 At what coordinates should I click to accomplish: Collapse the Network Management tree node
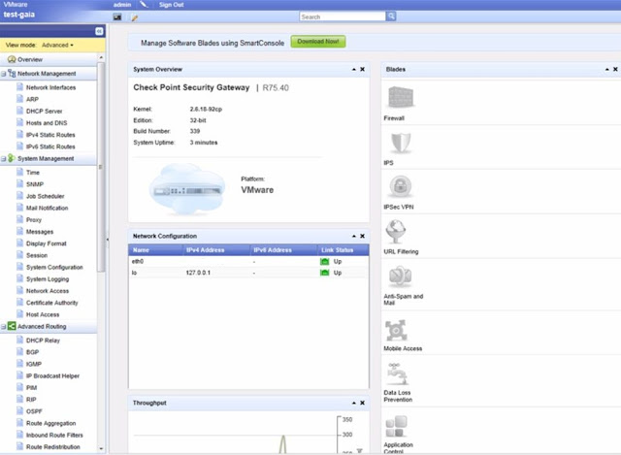(4, 74)
